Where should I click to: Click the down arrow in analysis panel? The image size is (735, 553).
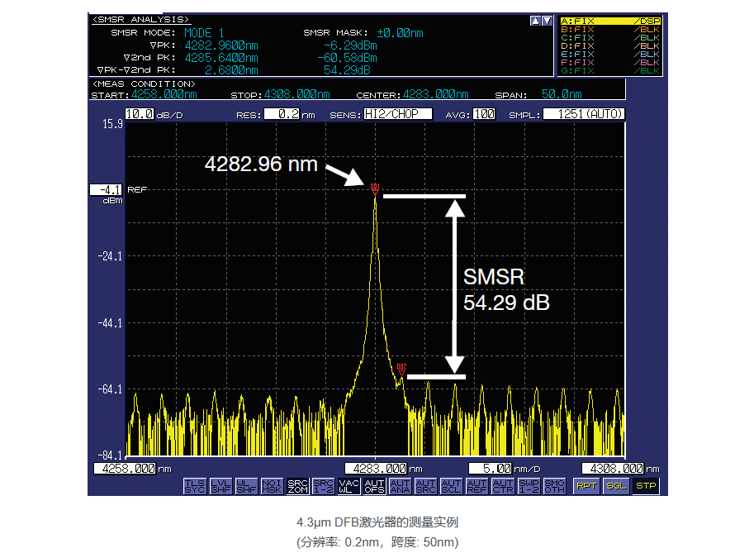pos(547,21)
